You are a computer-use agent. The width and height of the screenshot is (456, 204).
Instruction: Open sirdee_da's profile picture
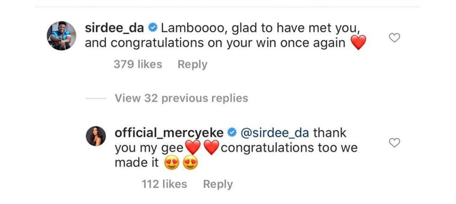coord(61,36)
